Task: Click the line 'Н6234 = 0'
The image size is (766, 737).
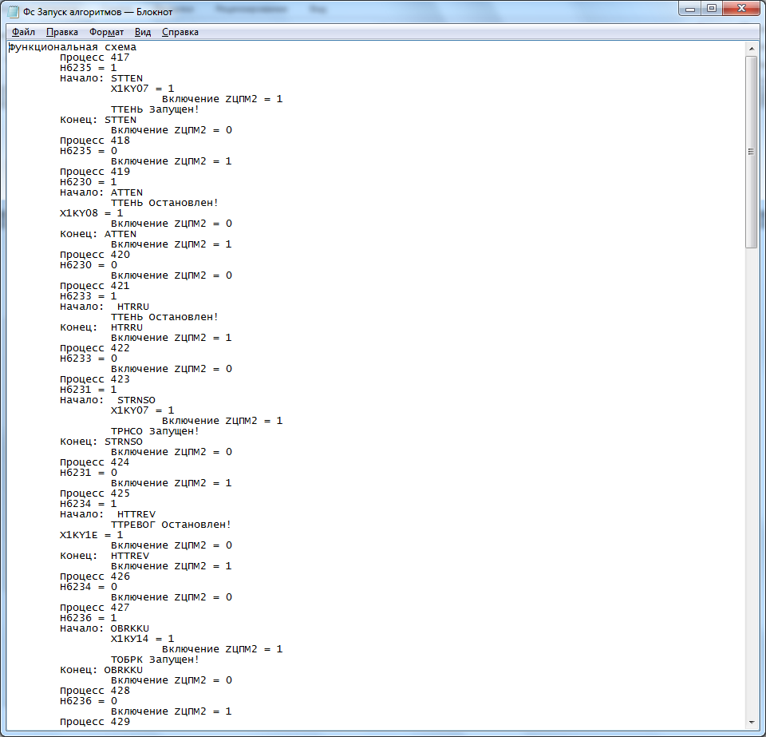Action: (89, 587)
